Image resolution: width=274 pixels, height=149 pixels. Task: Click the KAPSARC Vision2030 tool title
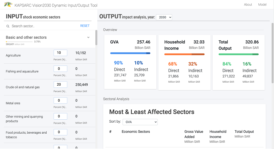coord(56,5)
